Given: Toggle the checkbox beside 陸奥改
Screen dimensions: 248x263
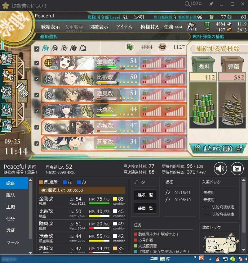Looking at the screenshot, I should (37, 95).
